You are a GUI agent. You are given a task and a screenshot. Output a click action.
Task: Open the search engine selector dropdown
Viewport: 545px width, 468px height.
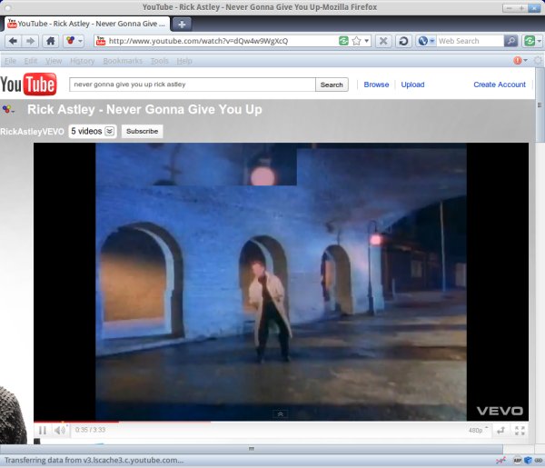point(426,41)
